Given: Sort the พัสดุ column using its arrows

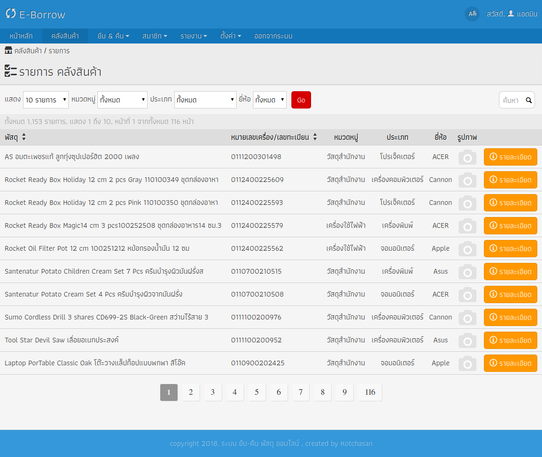Looking at the screenshot, I should [x=23, y=137].
